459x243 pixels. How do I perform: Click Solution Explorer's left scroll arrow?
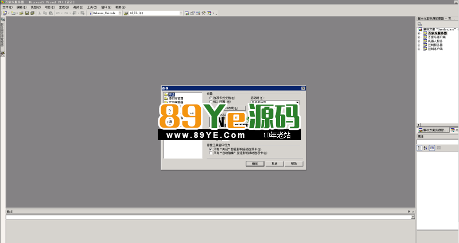(419, 125)
